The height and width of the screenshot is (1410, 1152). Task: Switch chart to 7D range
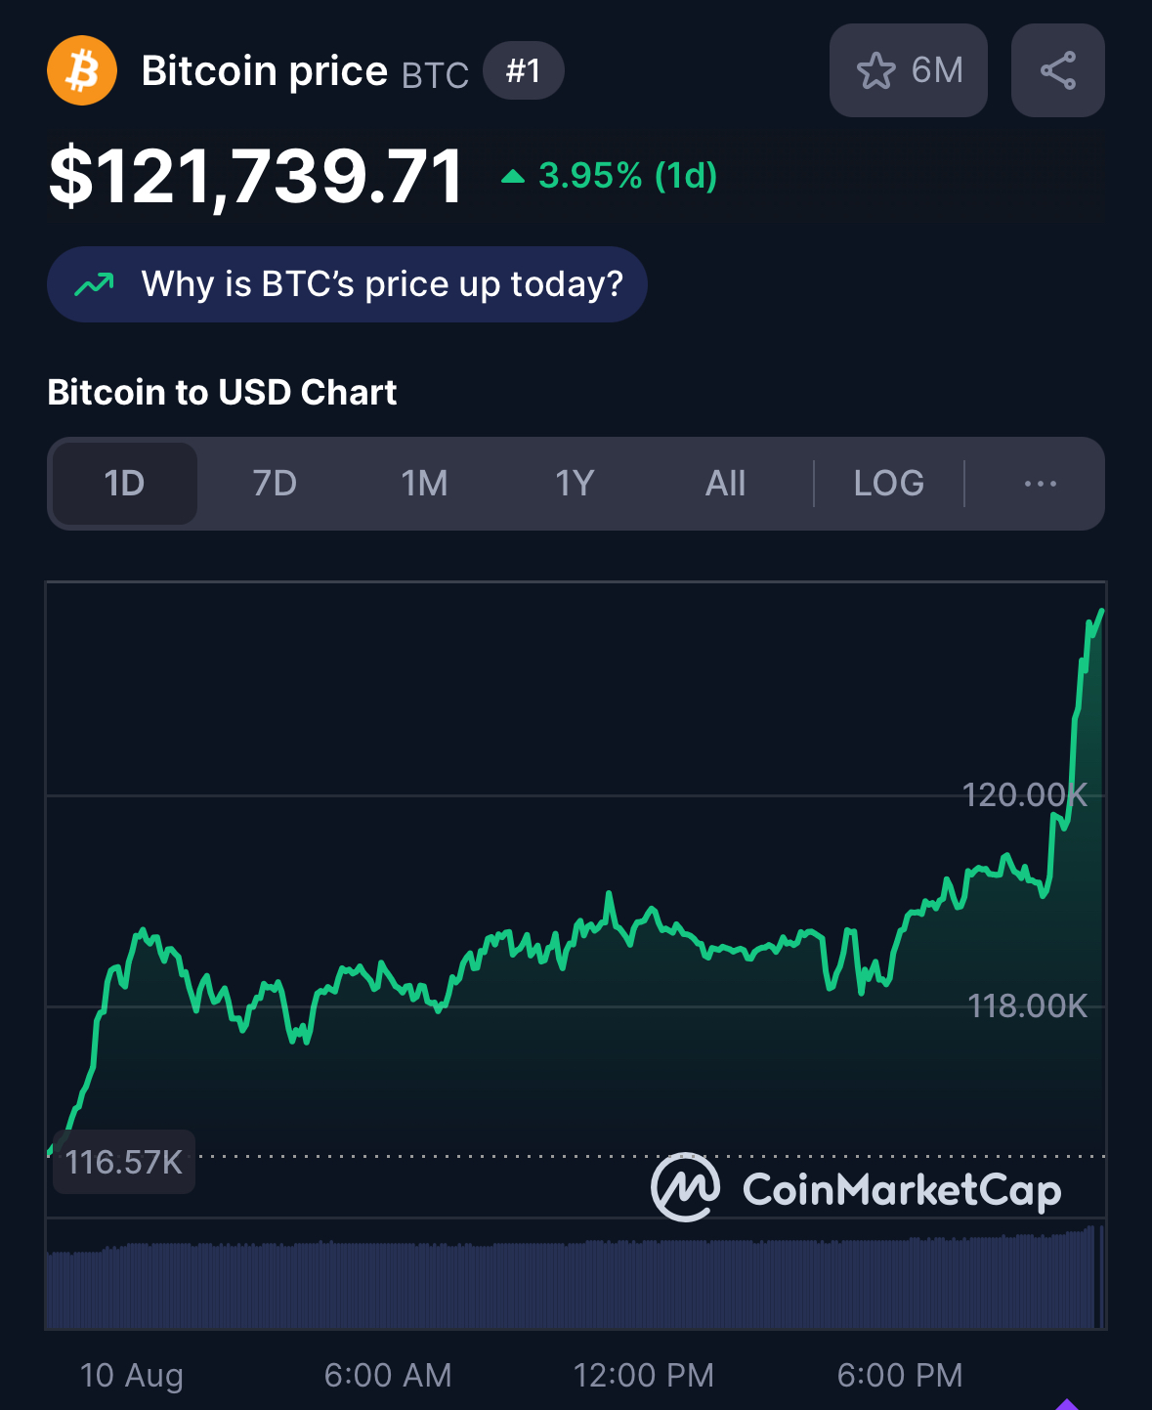click(275, 484)
